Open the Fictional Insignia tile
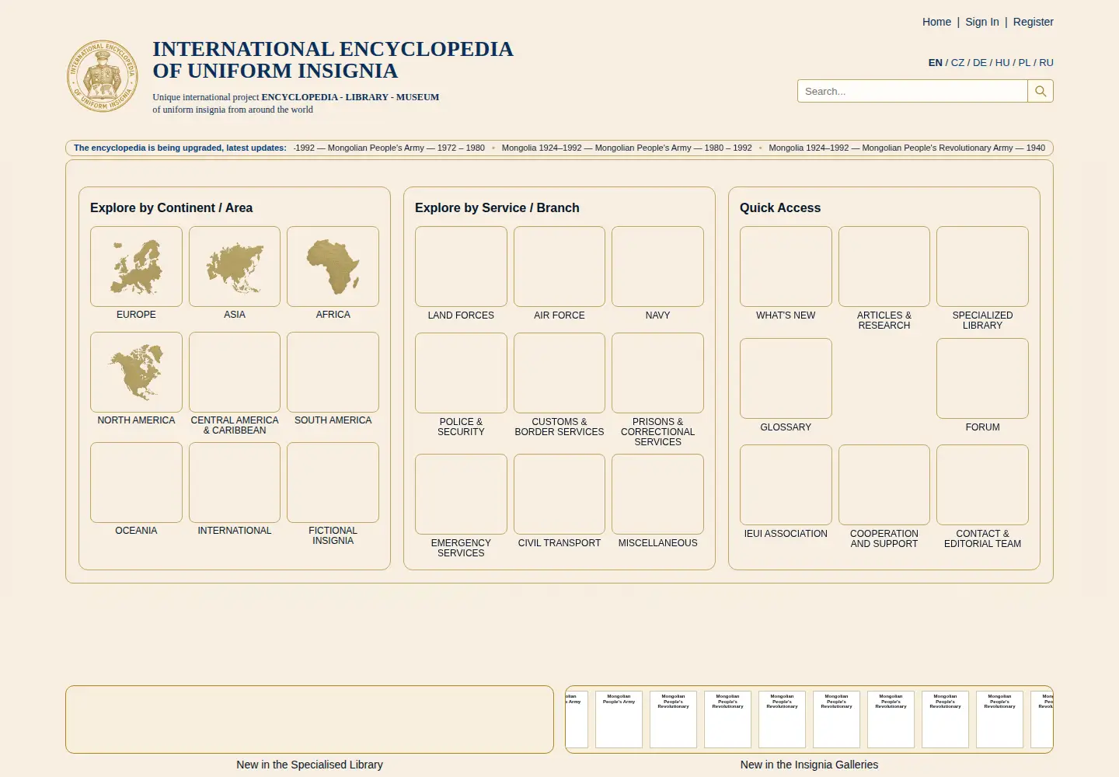Viewport: 1119px width, 777px height. click(x=333, y=483)
